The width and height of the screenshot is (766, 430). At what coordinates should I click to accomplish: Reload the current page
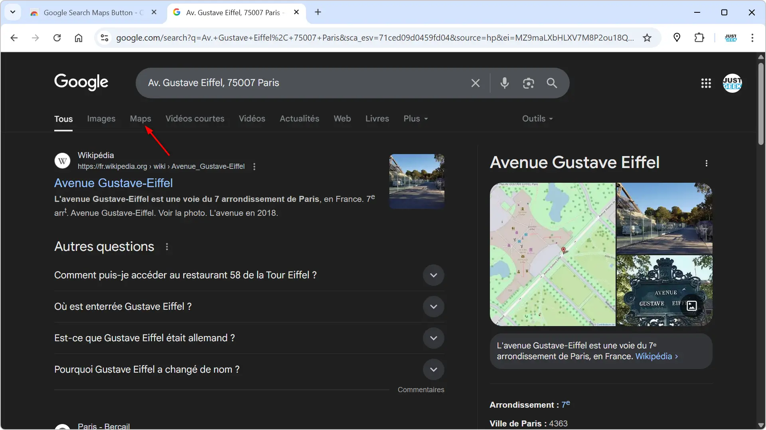pyautogui.click(x=57, y=38)
